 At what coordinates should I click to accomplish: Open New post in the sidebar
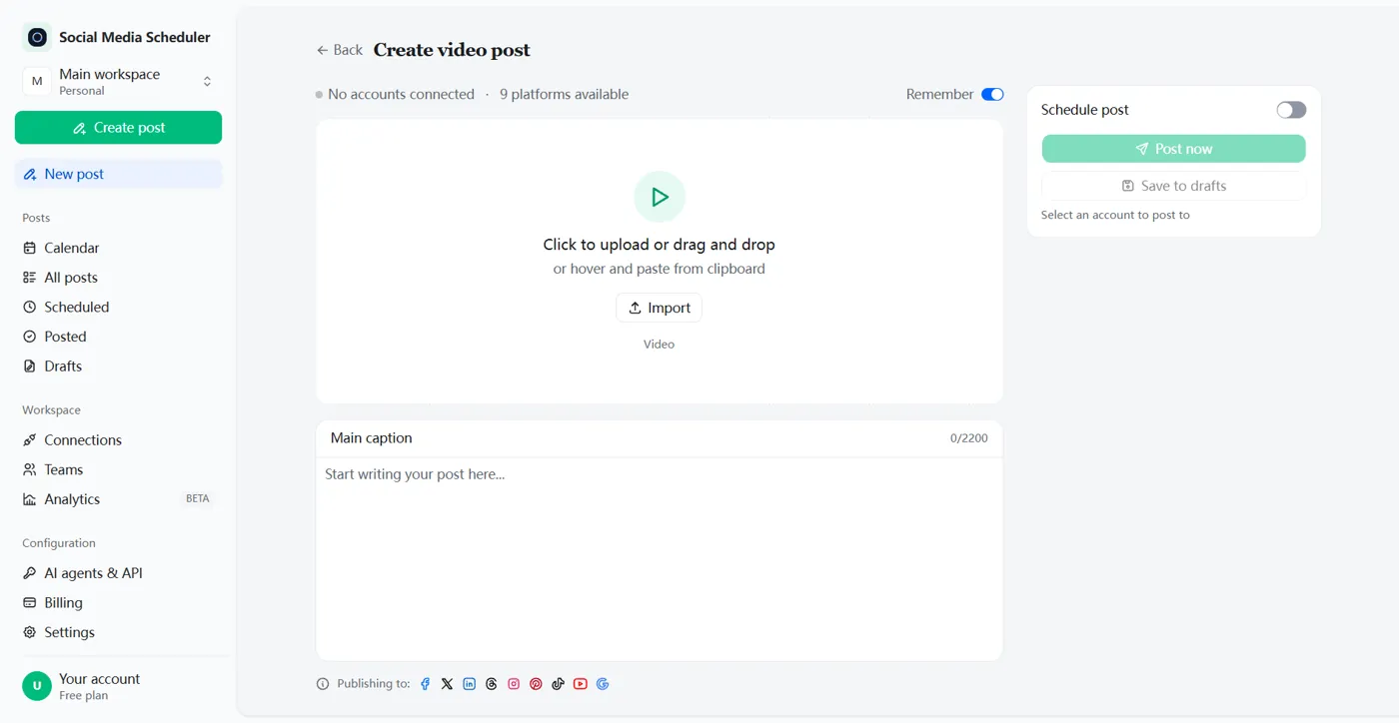point(118,174)
